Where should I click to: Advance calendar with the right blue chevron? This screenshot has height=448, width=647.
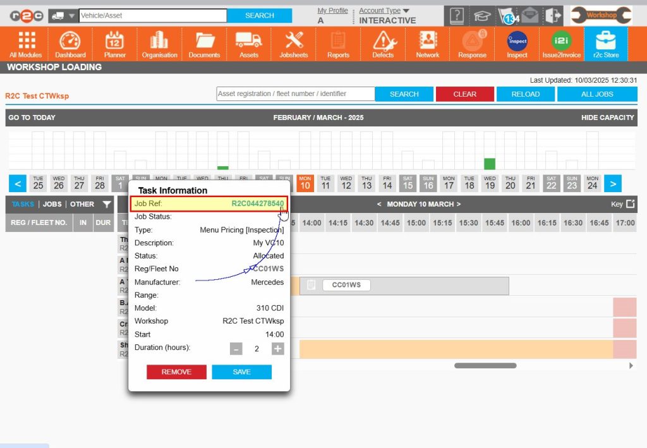[612, 183]
